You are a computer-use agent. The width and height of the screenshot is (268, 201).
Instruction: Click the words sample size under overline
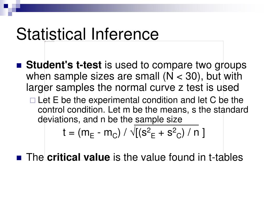point(159,119)
